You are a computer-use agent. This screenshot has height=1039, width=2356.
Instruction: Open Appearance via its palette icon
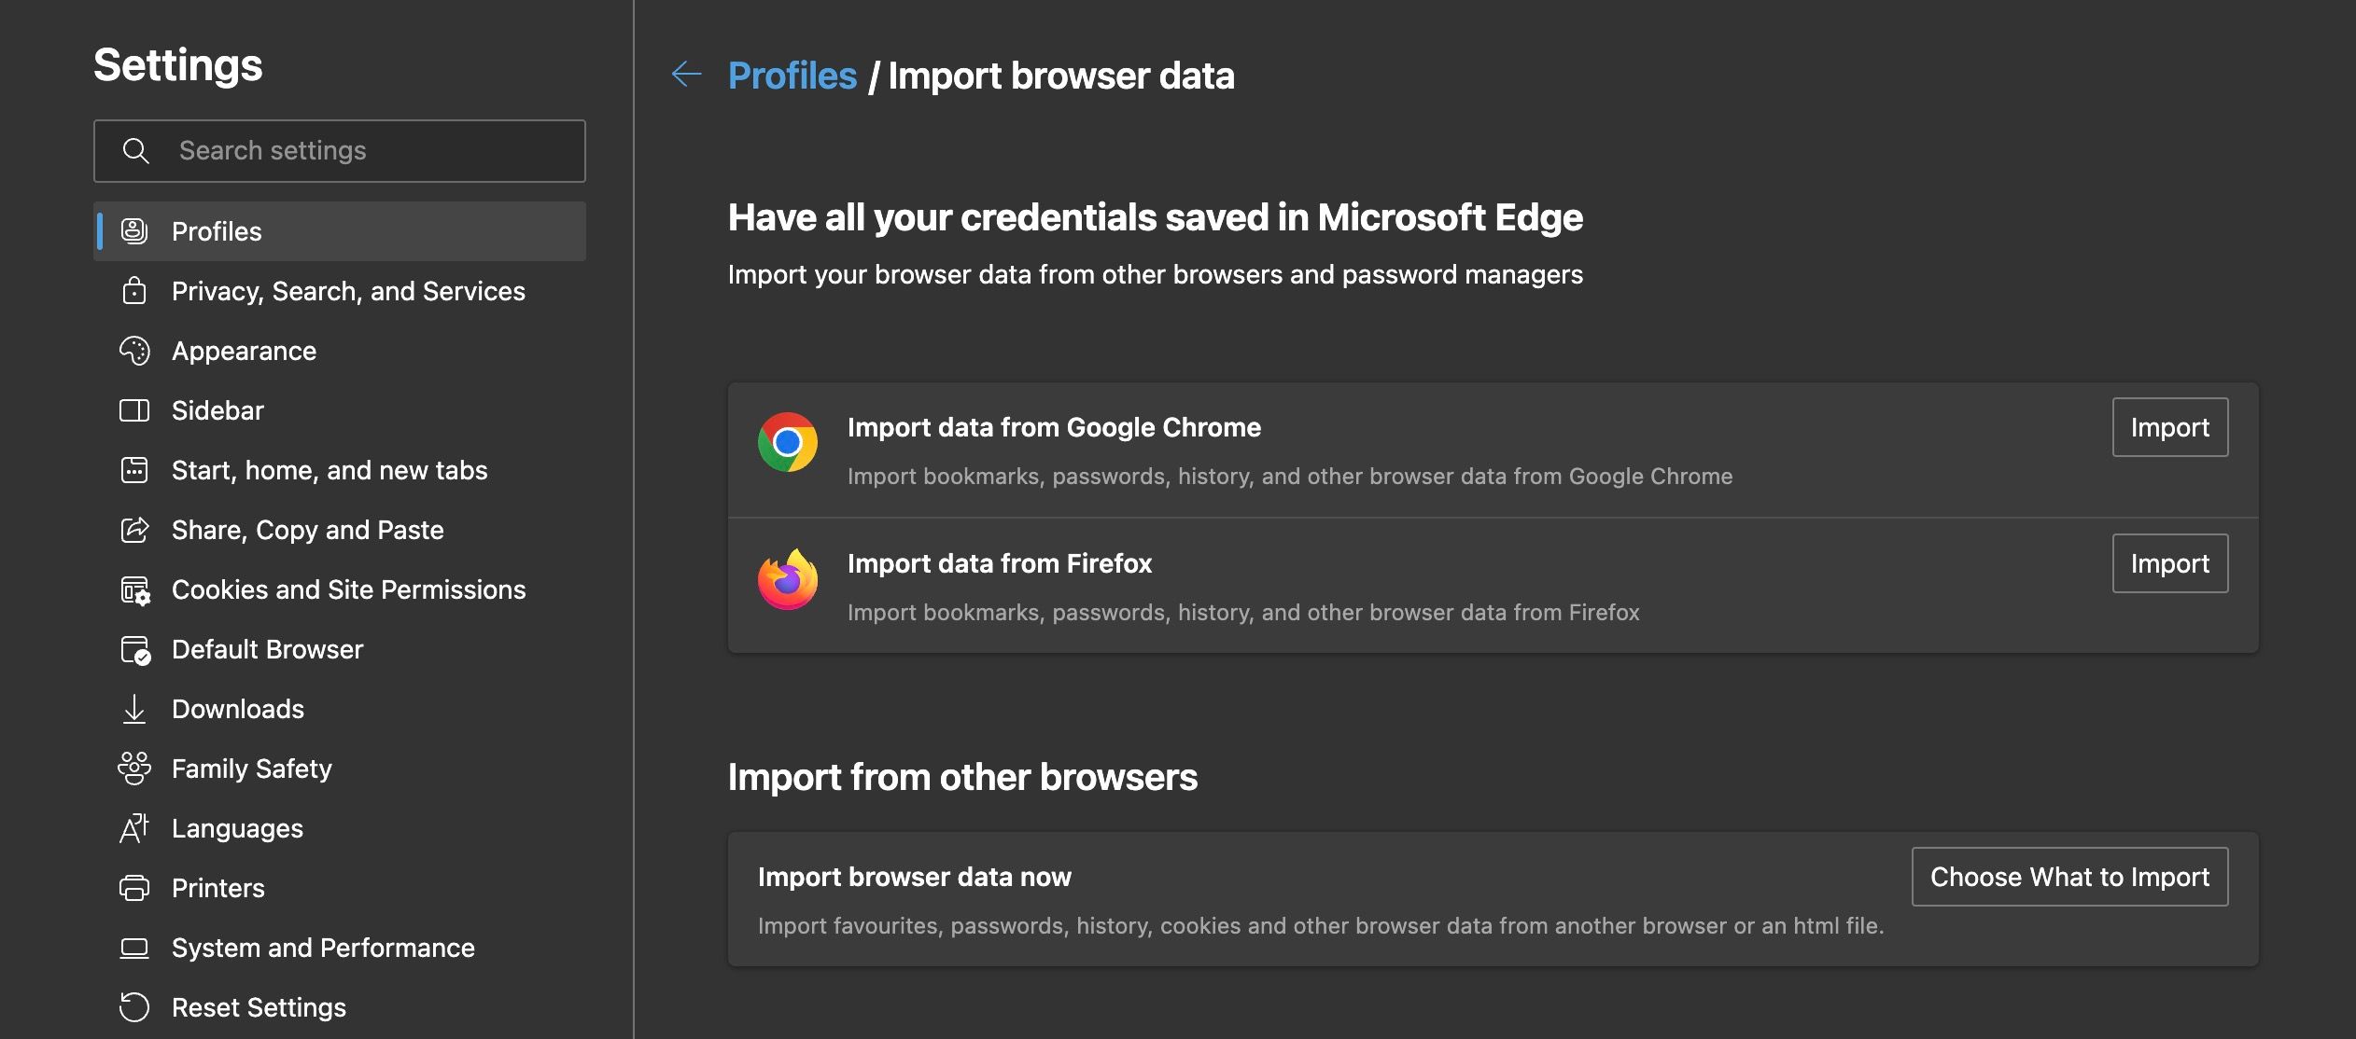[136, 351]
